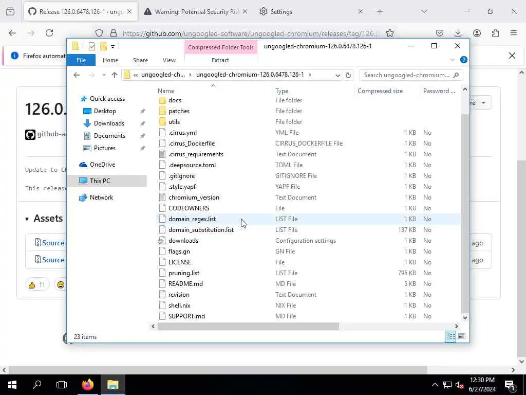Image resolution: width=526 pixels, height=395 pixels.
Task: Collapse the Assets section triangle
Action: tap(27, 219)
